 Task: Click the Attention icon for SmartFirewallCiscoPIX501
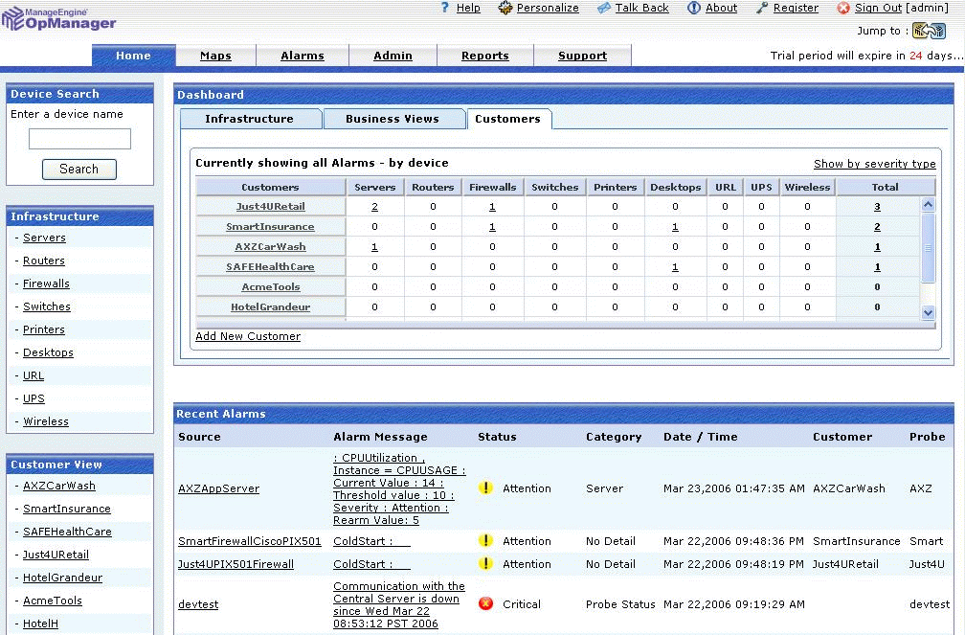click(485, 541)
